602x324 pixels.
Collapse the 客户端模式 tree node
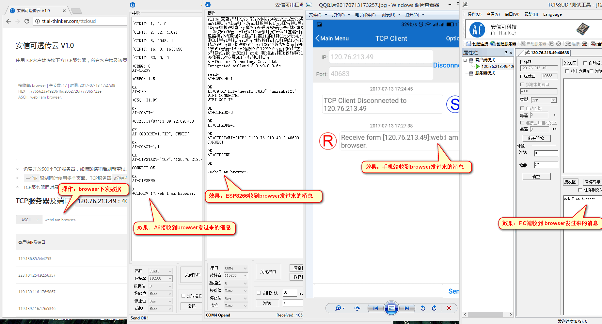click(465, 60)
